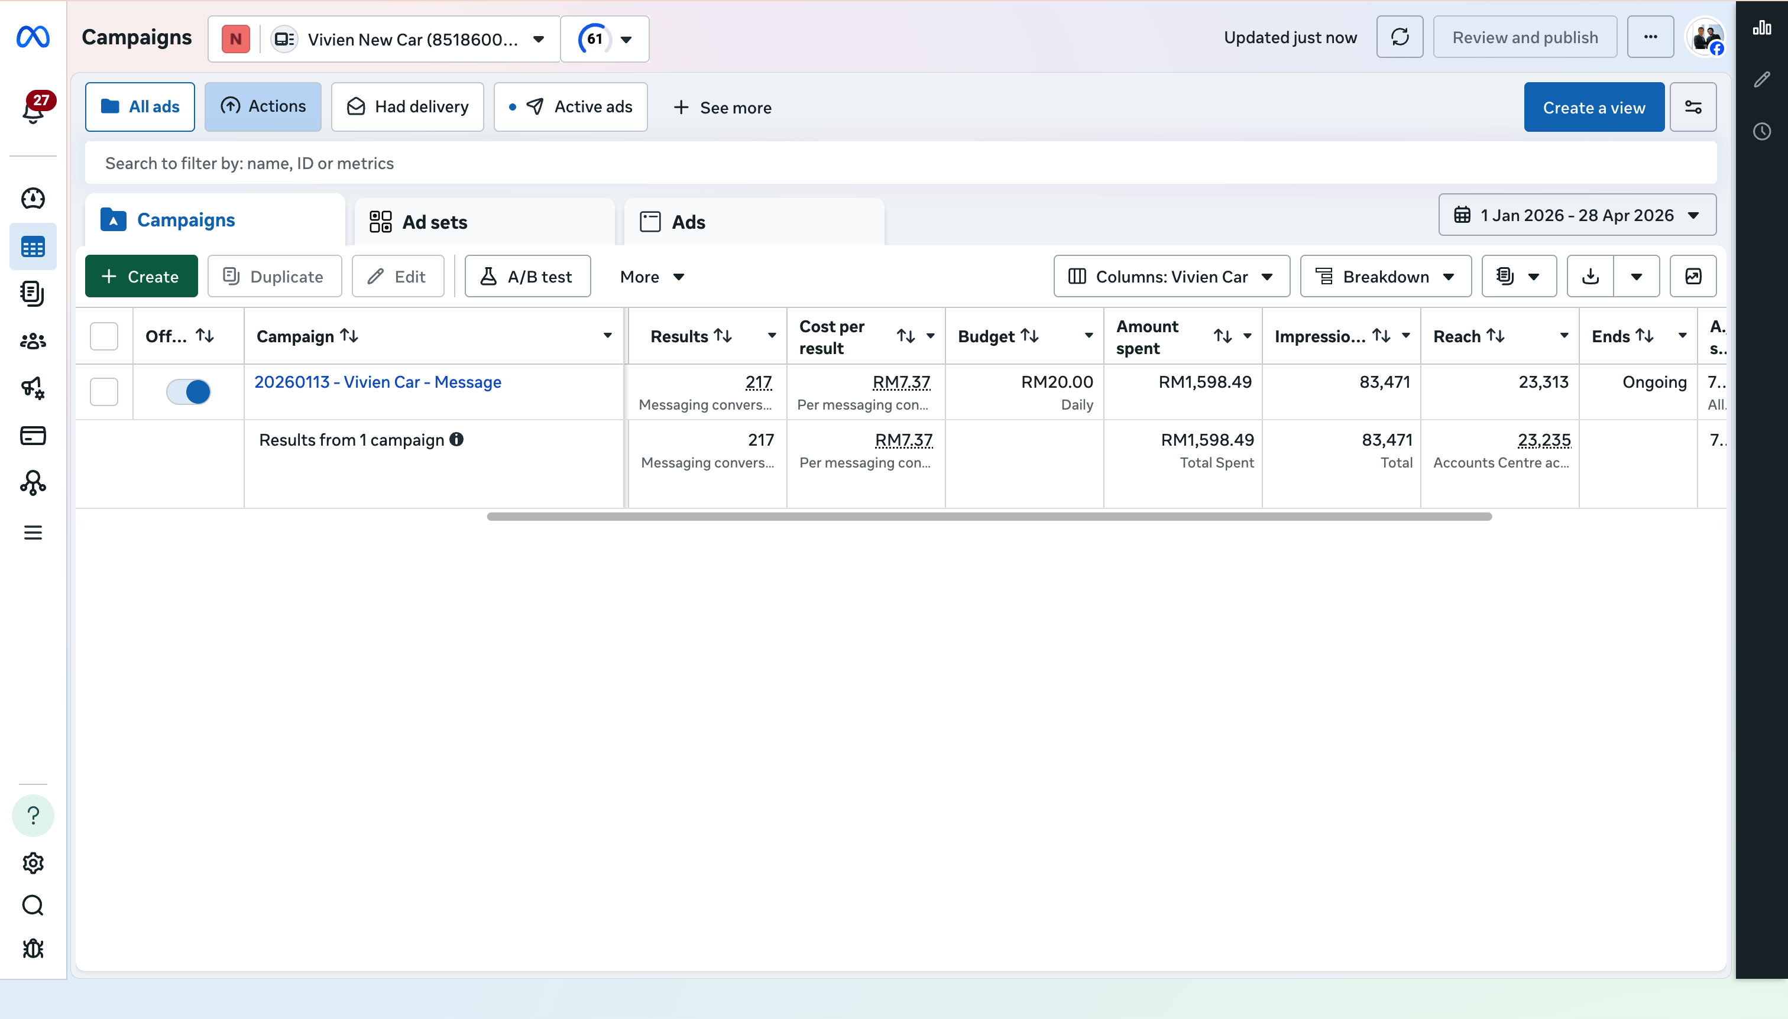1788x1019 pixels.
Task: Click the A/B test button
Action: point(528,277)
